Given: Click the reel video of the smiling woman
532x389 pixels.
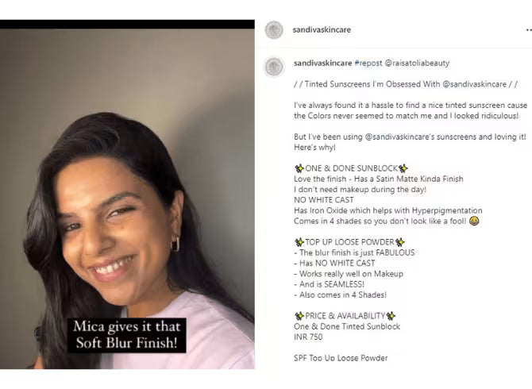Looking at the screenshot, I should 127,198.
